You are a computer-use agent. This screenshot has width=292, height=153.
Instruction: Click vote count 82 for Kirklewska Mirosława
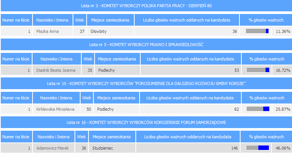pyautogui.click(x=236, y=109)
